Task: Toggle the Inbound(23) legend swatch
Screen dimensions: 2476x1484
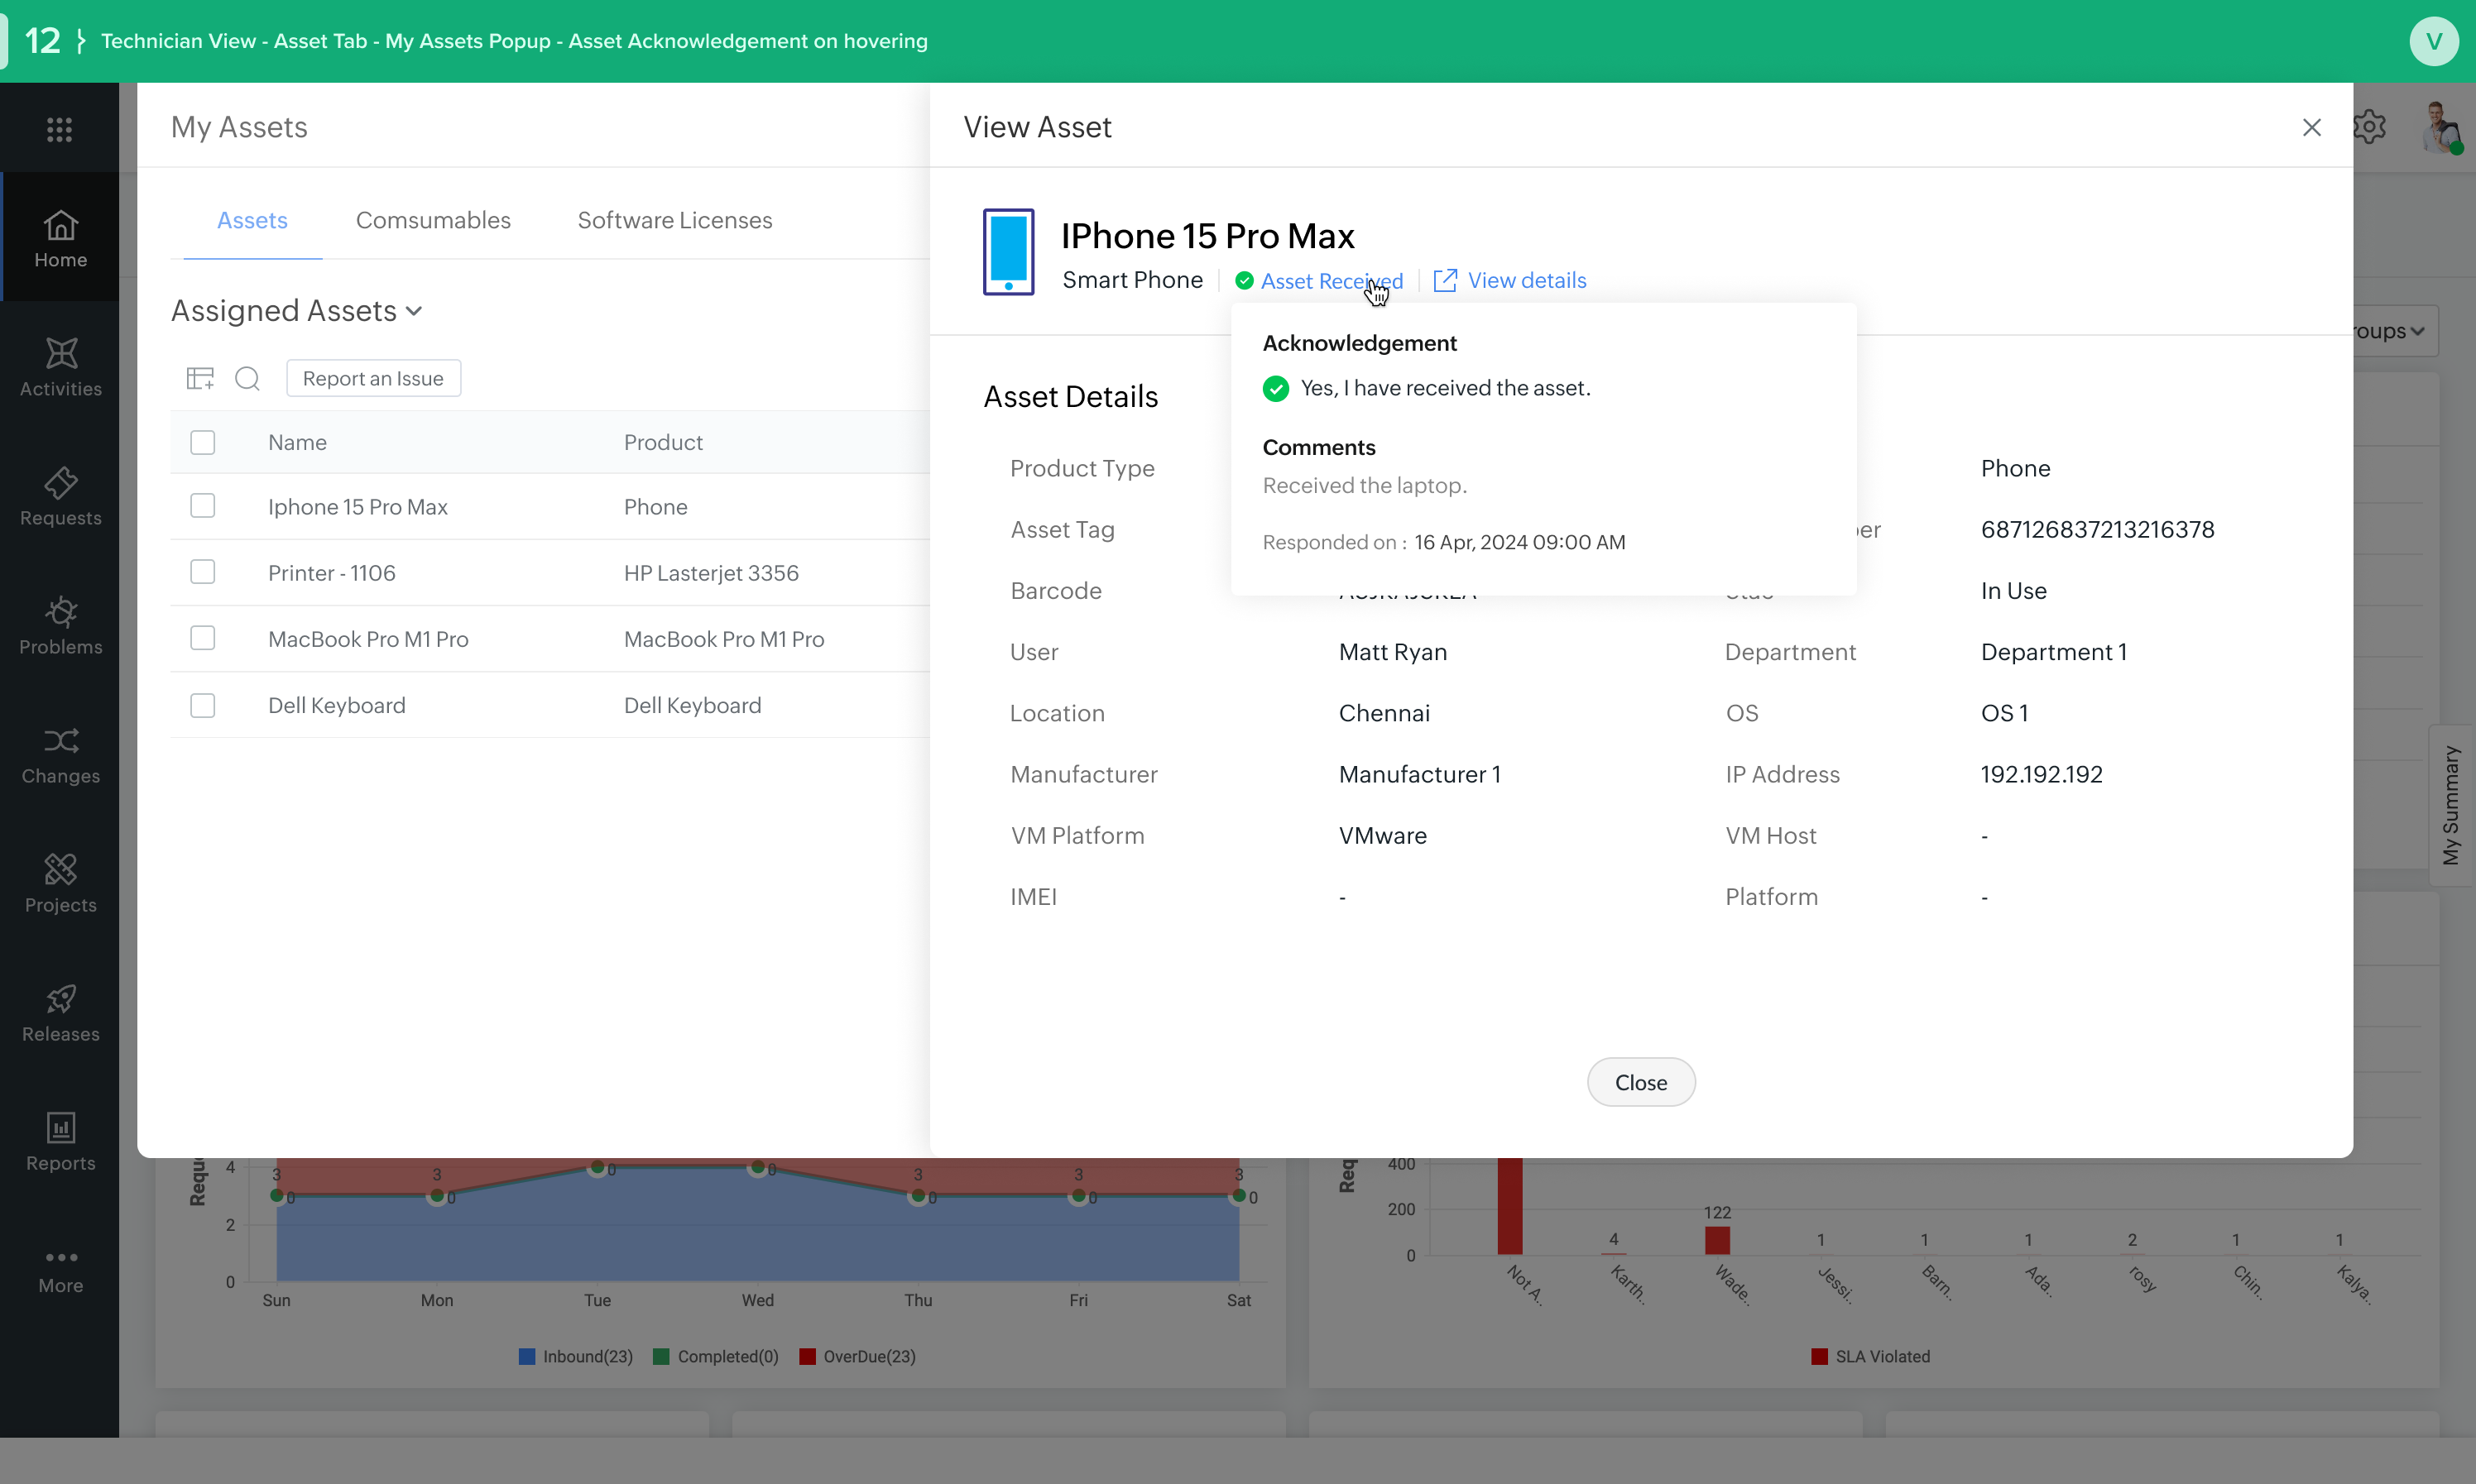Action: [527, 1356]
